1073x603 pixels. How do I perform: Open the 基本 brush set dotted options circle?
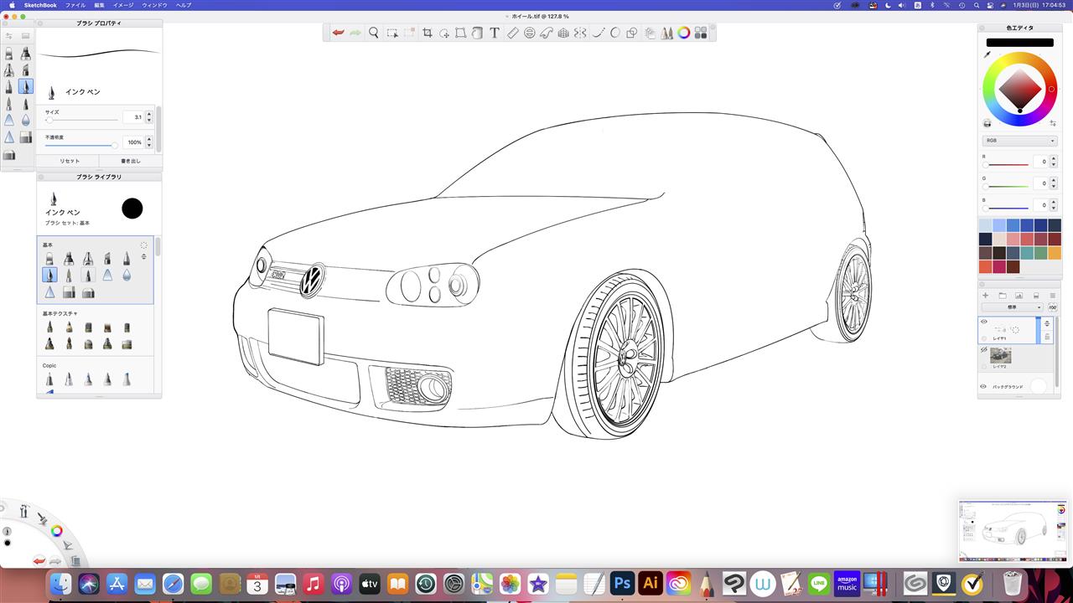coord(143,245)
